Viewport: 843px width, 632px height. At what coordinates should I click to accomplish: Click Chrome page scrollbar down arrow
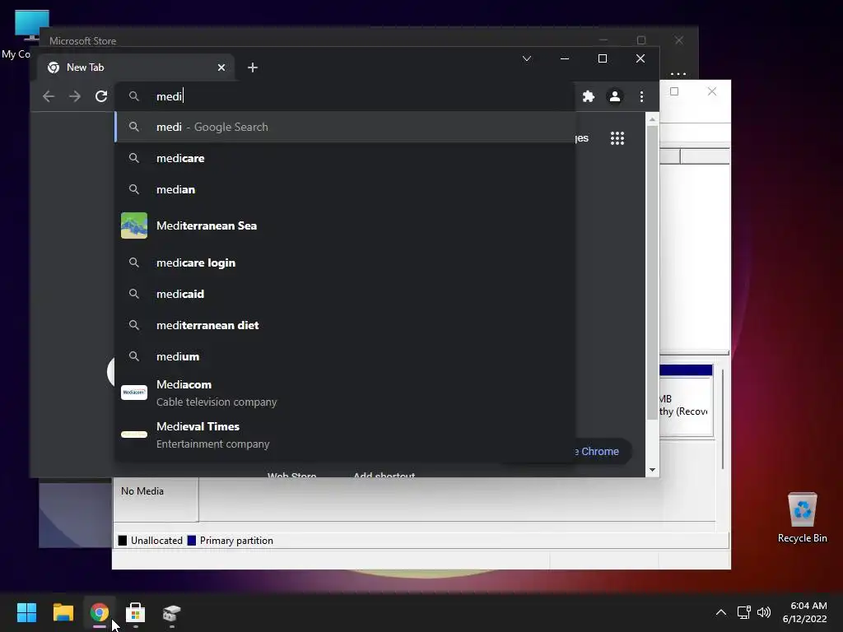[652, 470]
